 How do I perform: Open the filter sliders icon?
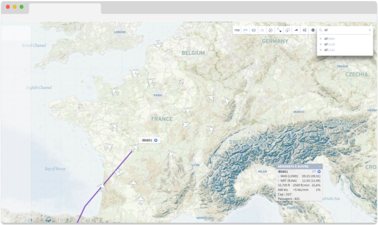(304, 30)
